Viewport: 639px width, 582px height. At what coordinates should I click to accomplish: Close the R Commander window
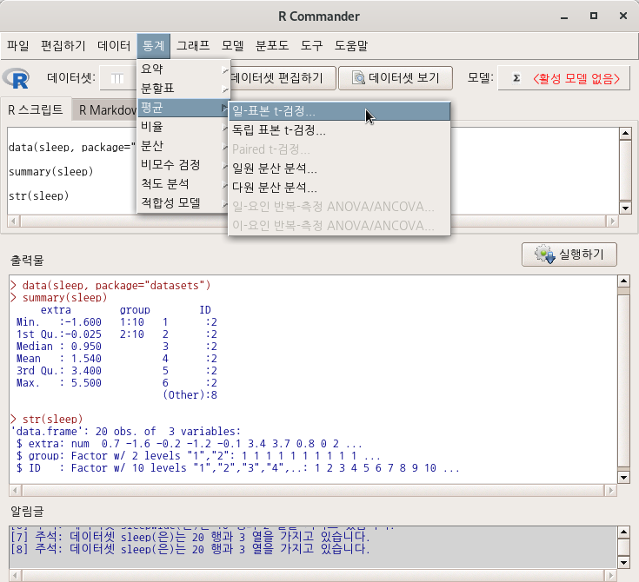623,17
